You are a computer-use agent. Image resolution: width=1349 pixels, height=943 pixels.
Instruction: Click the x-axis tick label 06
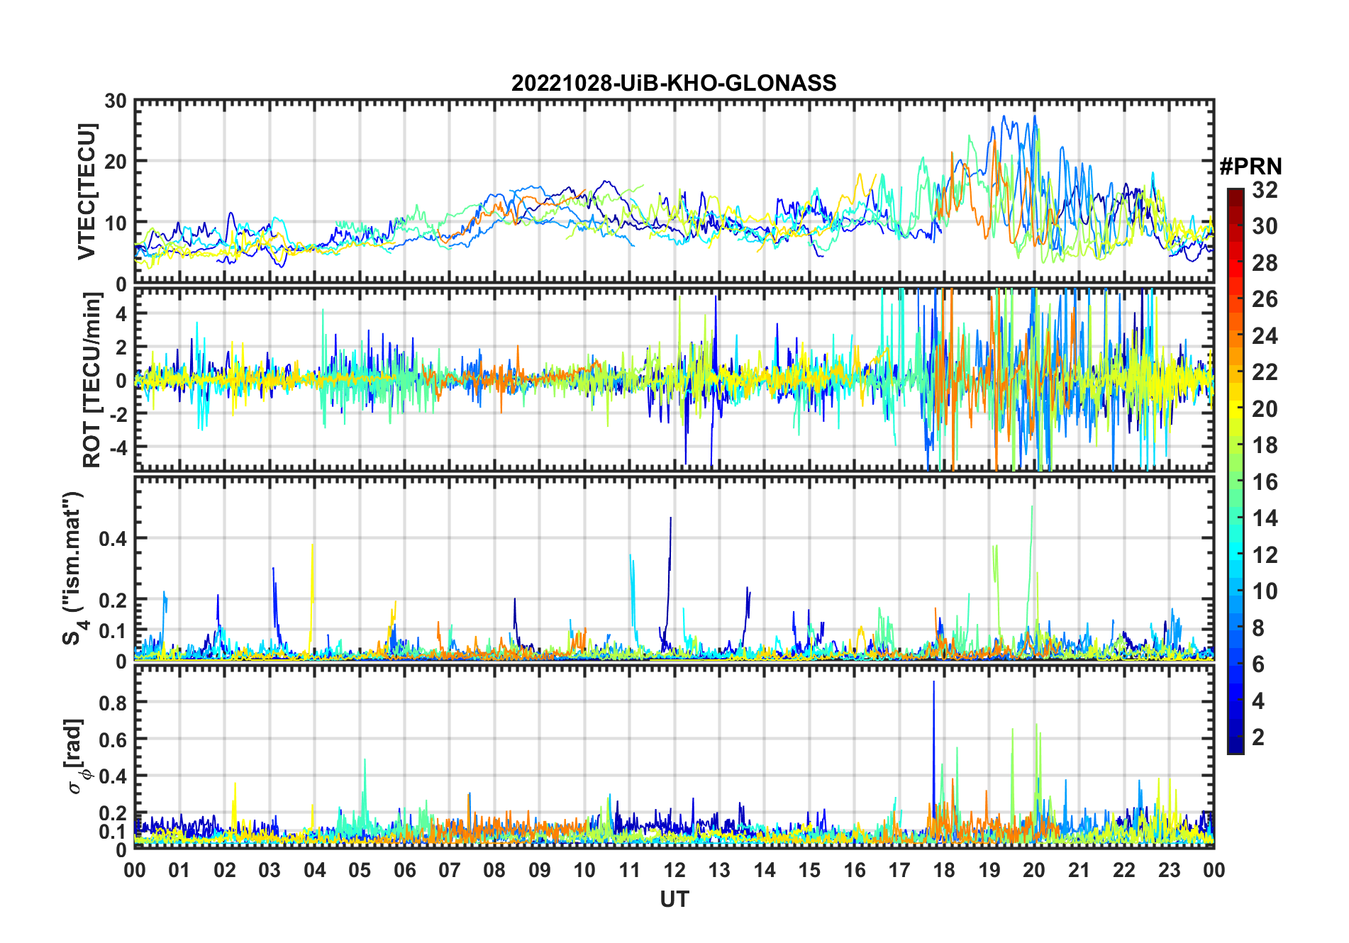point(404,870)
